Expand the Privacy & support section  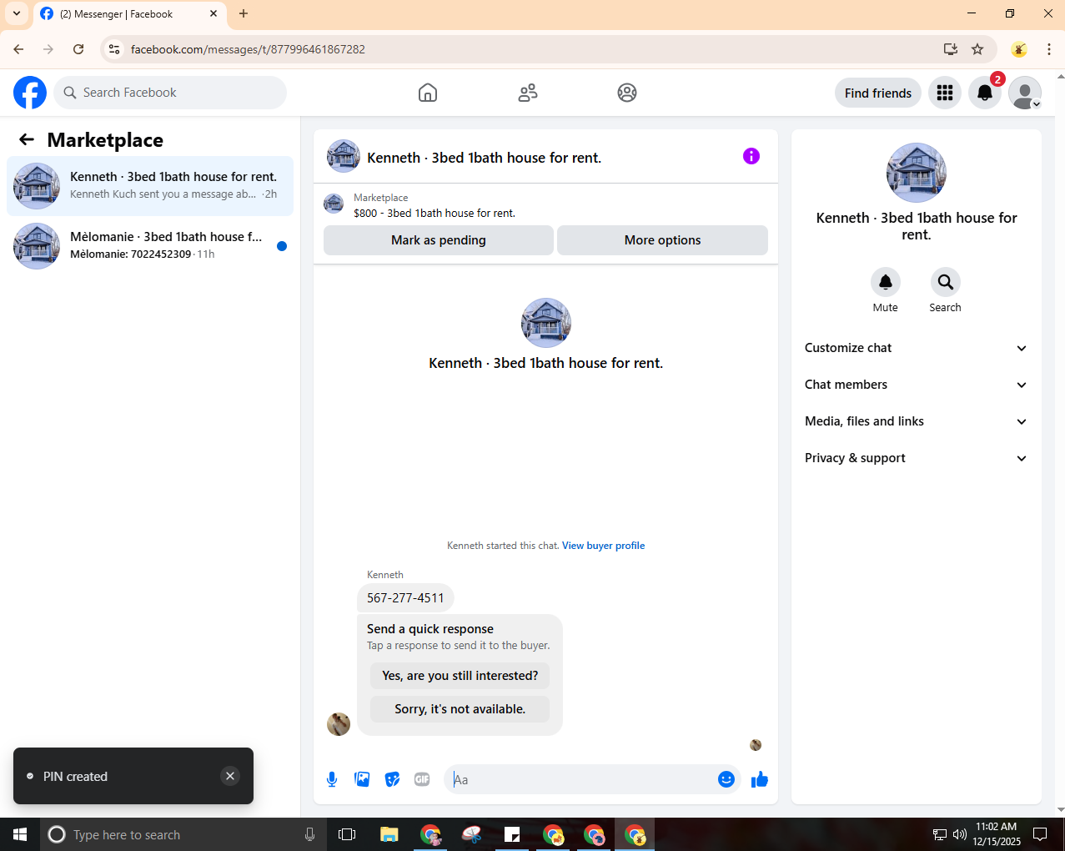916,458
